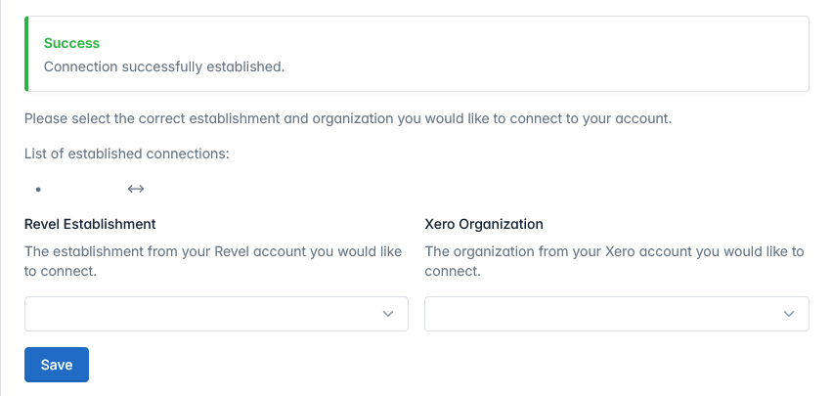Click the blank established connection list entry
This screenshot has height=396, width=832.
(x=88, y=189)
